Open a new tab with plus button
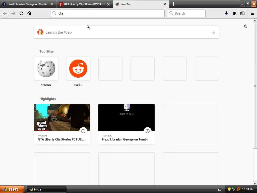This screenshot has height=193, width=257. point(173,4)
